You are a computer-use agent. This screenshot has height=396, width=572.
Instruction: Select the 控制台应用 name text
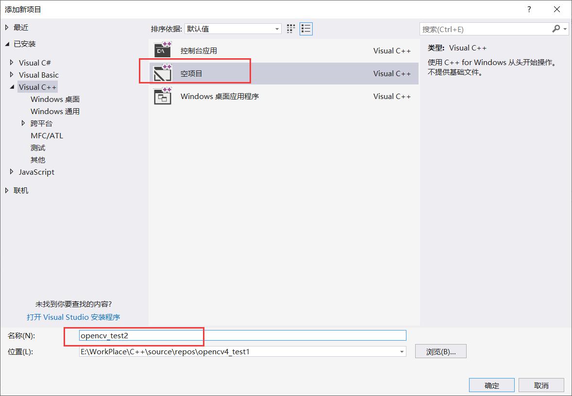tap(199, 50)
